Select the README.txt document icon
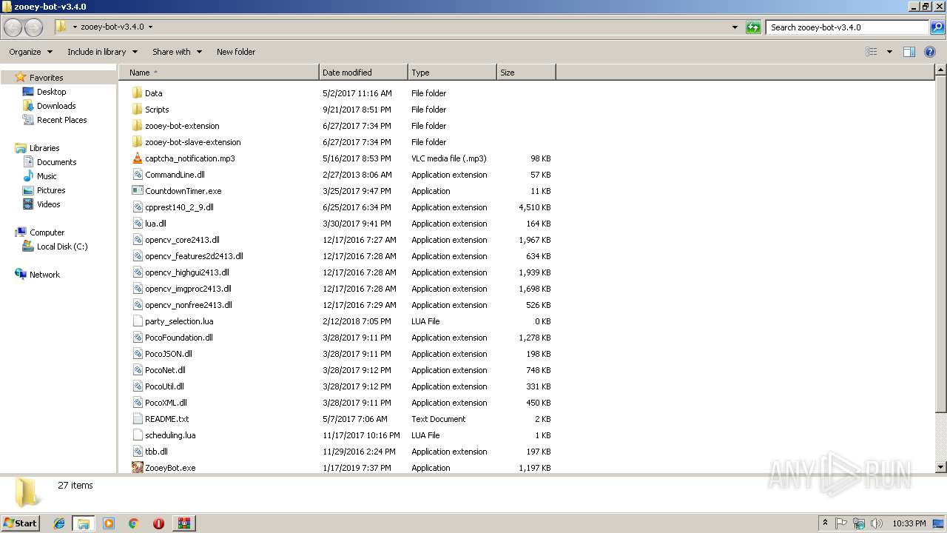The width and height of the screenshot is (947, 533). click(x=137, y=419)
